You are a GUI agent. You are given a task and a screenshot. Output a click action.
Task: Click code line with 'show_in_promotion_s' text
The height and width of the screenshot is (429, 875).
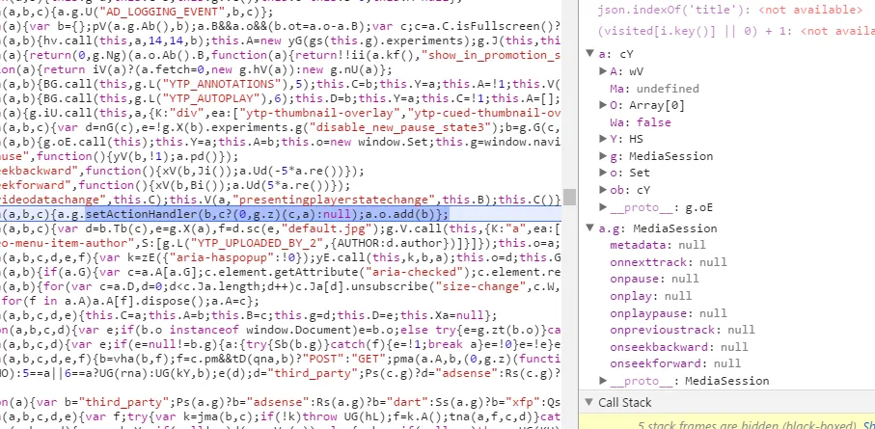pyautogui.click(x=281, y=55)
